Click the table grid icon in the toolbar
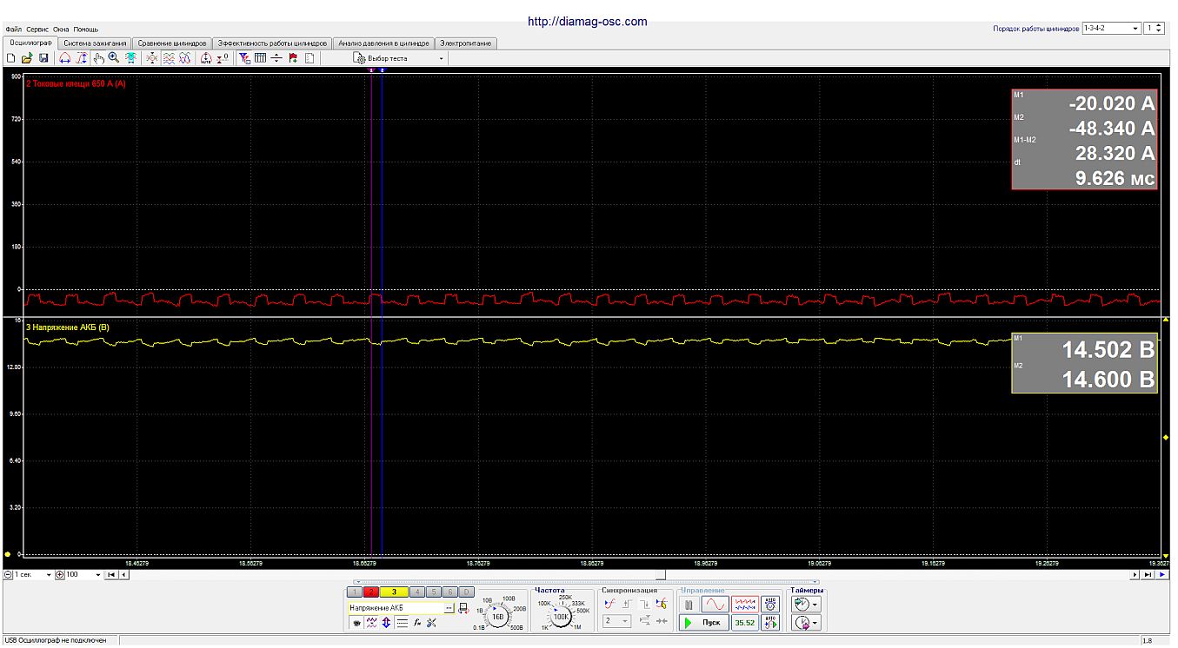 [260, 58]
